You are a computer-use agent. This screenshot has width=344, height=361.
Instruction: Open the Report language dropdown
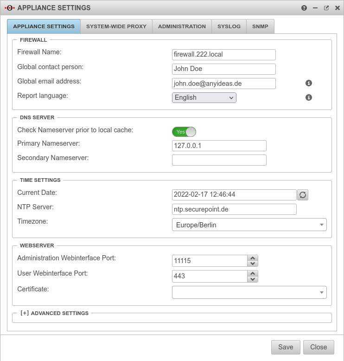pyautogui.click(x=204, y=97)
